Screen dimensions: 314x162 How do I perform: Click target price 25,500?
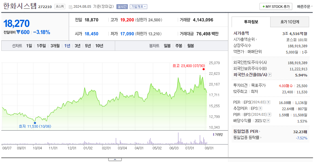pos(302,86)
